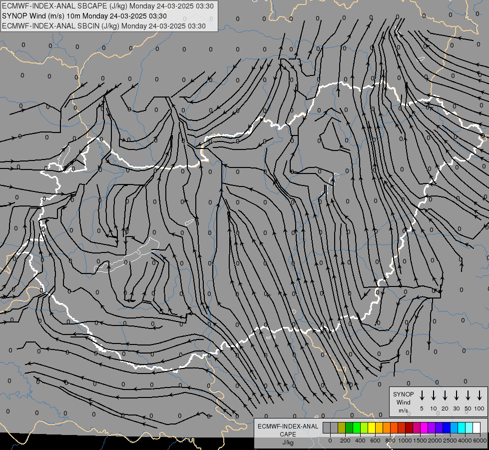The height and width of the screenshot is (450, 489).
Task: Select the orange-red CAPE swatch after 800
Action: pos(394,427)
